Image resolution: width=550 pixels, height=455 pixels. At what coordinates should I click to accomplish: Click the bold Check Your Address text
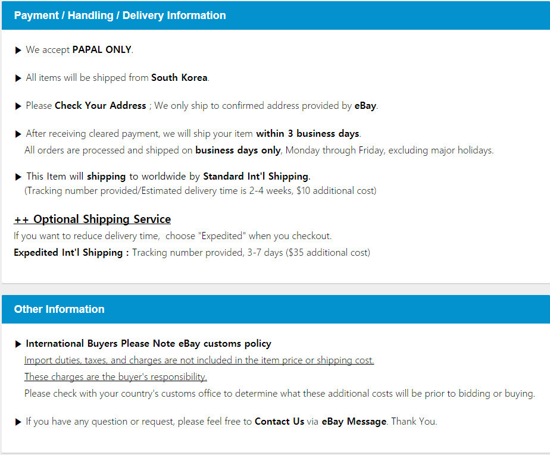101,105
